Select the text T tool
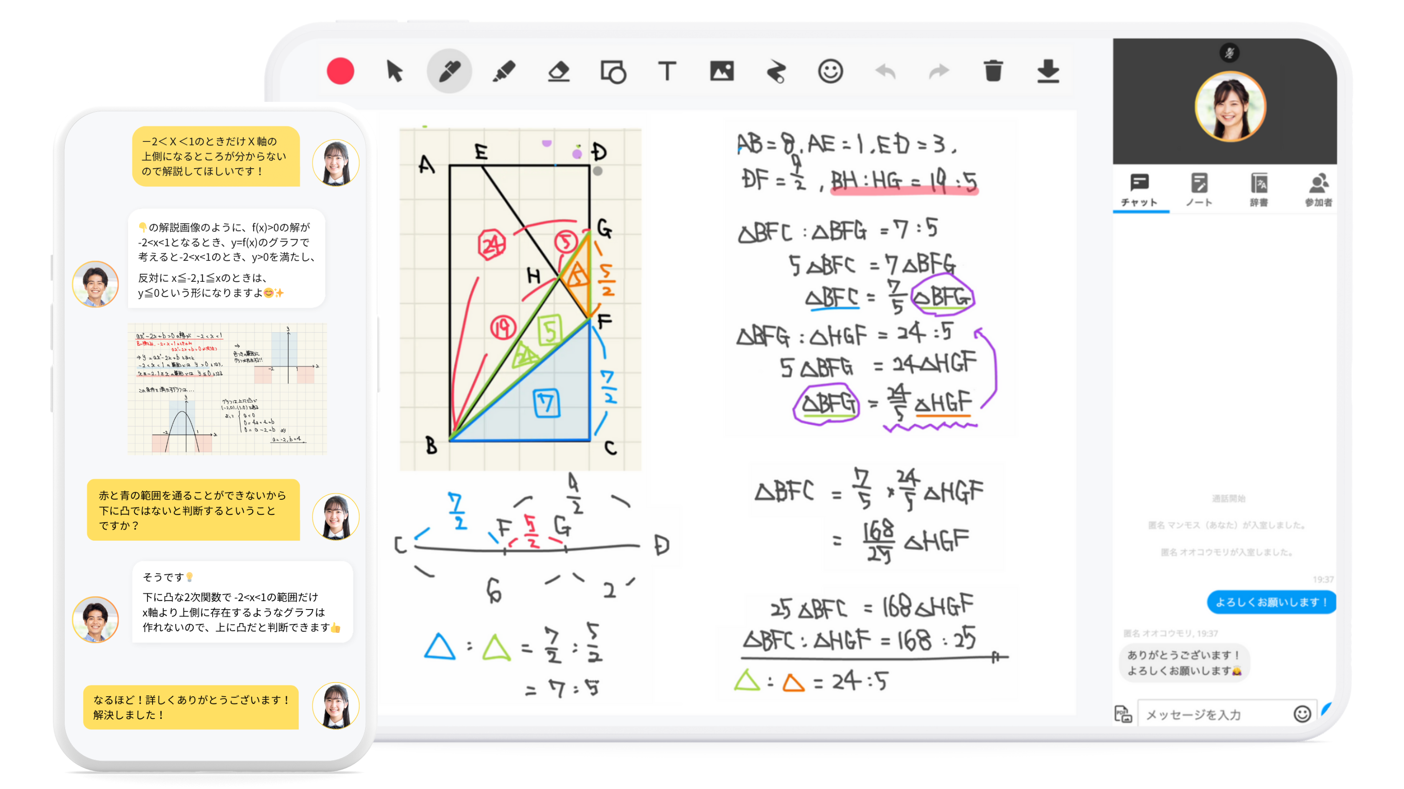 click(667, 71)
